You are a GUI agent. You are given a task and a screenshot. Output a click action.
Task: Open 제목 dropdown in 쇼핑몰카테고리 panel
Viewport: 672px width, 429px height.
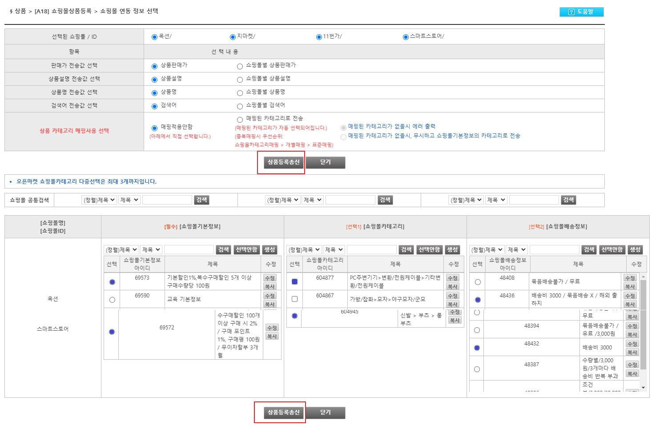pos(334,250)
